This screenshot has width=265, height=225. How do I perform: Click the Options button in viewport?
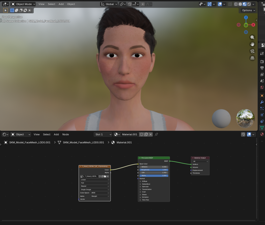pyautogui.click(x=248, y=10)
